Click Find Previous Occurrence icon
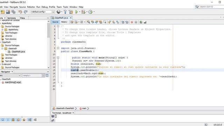This screenshot has height=126, width=224. [92, 22]
